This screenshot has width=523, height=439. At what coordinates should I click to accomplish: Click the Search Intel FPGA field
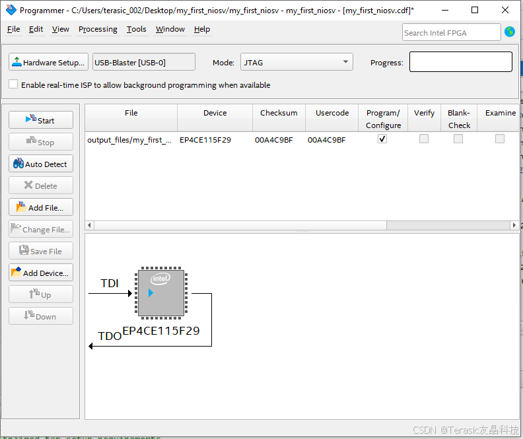click(x=451, y=32)
